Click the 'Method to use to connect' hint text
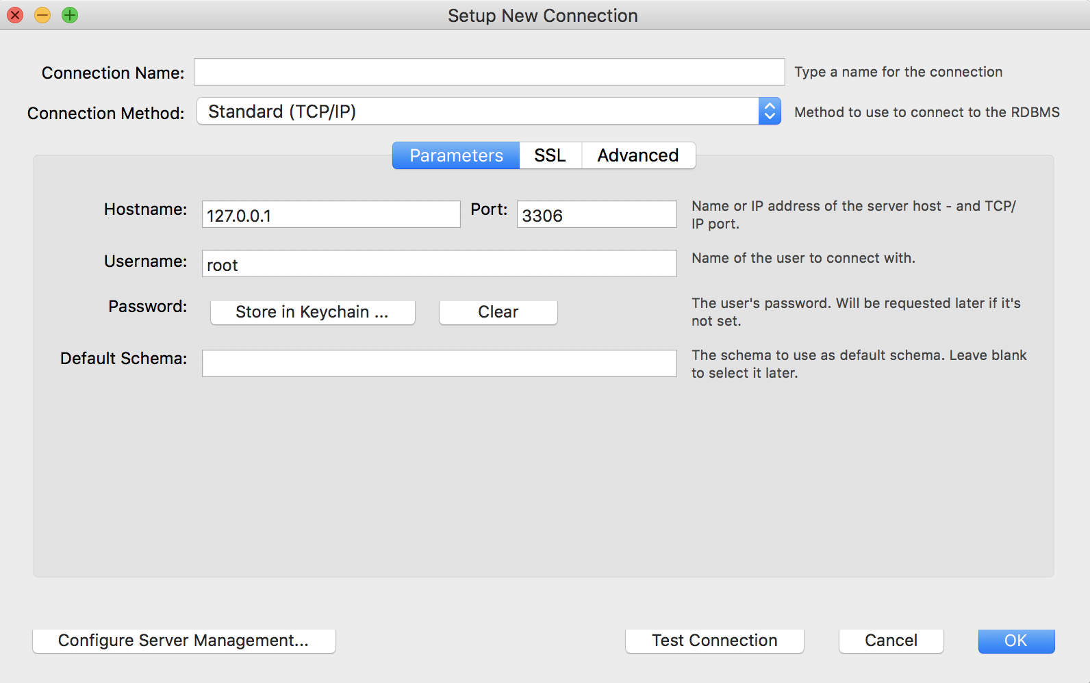This screenshot has width=1090, height=683. (927, 112)
